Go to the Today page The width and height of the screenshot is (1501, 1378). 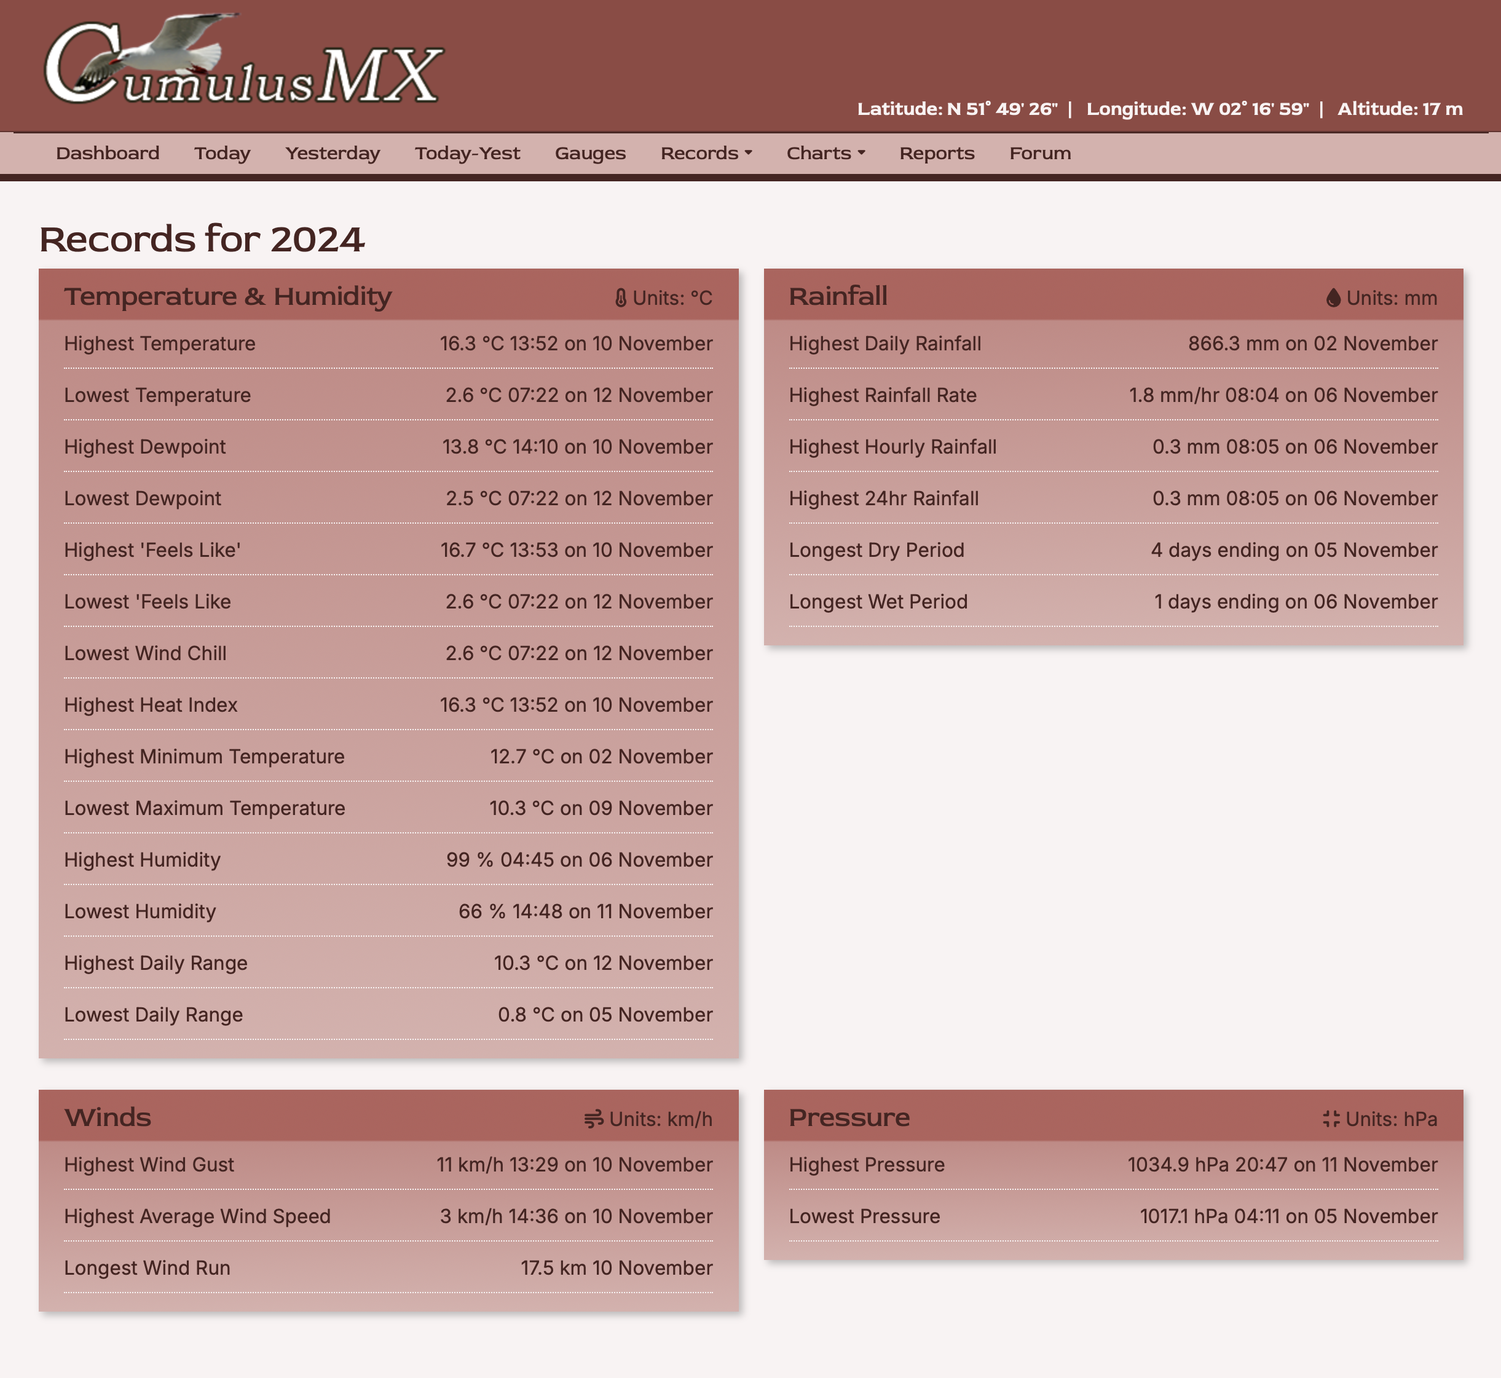[x=221, y=154]
